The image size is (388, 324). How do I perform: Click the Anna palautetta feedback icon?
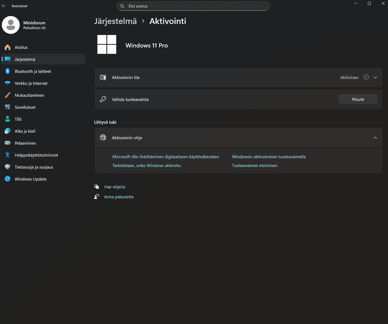[x=97, y=197]
